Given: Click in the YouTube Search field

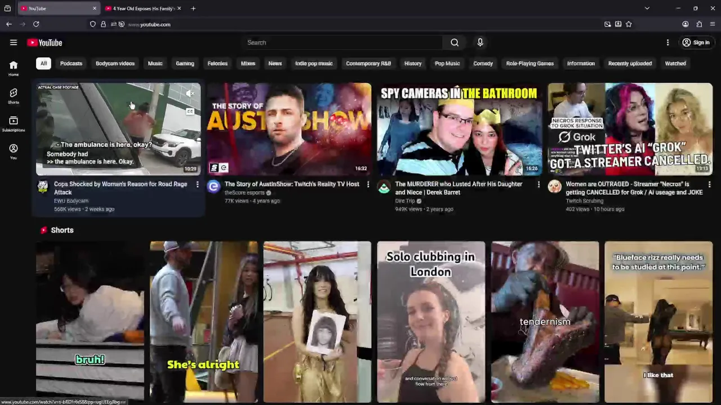Looking at the screenshot, I should point(344,42).
